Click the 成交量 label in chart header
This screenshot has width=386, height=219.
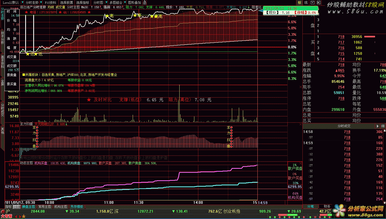[60, 7]
